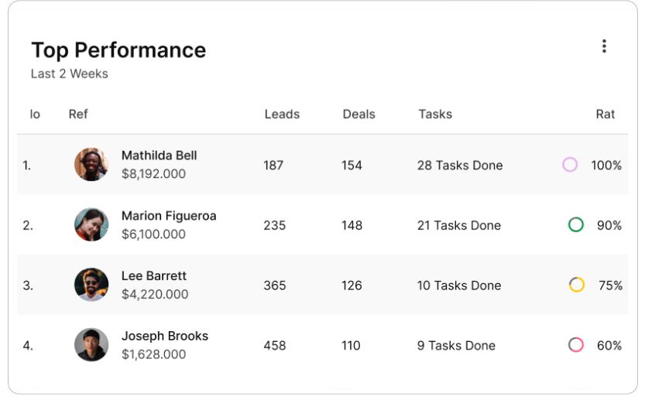Viewport: 645px width, 400px height.
Task: Sort by the Deals column header
Action: pyautogui.click(x=359, y=115)
